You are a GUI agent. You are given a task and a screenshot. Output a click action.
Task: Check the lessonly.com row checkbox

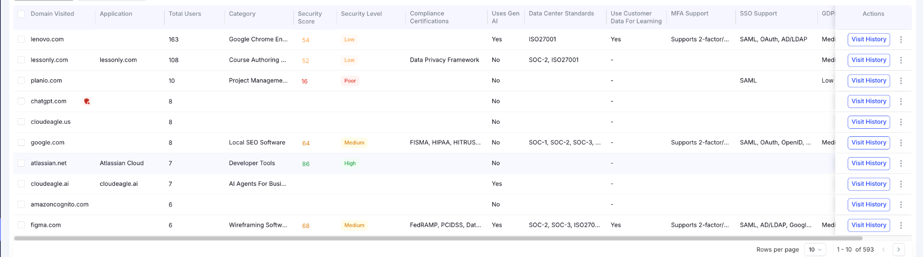(21, 60)
